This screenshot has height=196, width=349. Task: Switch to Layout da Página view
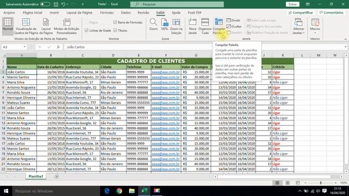coord(46,26)
